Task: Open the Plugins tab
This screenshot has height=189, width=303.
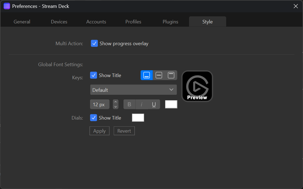Action: pyautogui.click(x=170, y=22)
